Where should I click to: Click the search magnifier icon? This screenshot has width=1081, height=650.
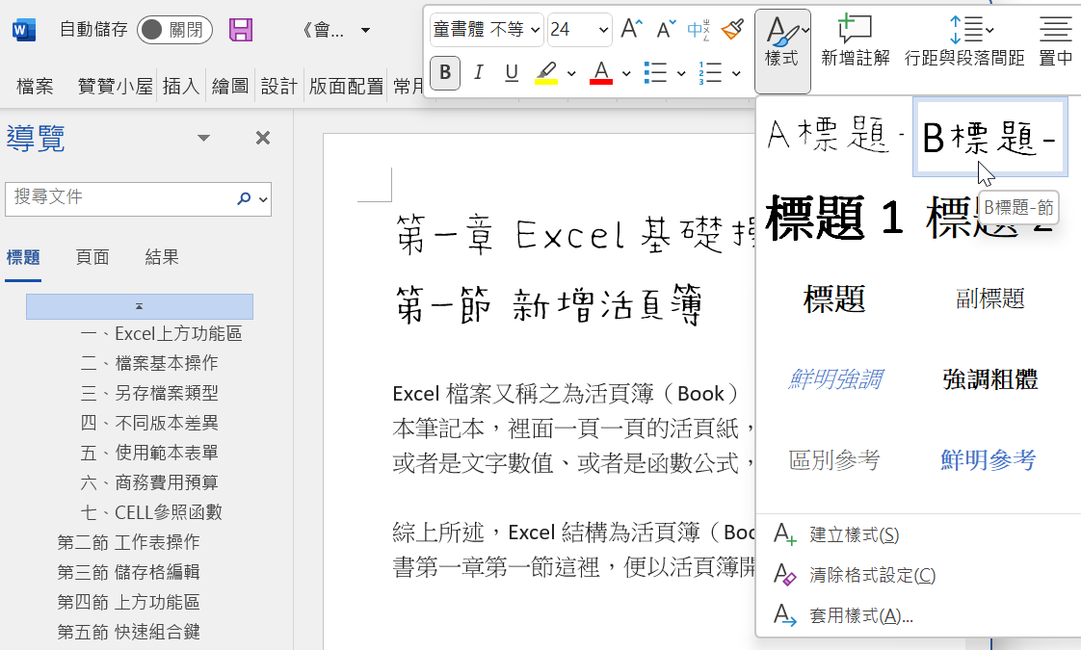pyautogui.click(x=244, y=198)
